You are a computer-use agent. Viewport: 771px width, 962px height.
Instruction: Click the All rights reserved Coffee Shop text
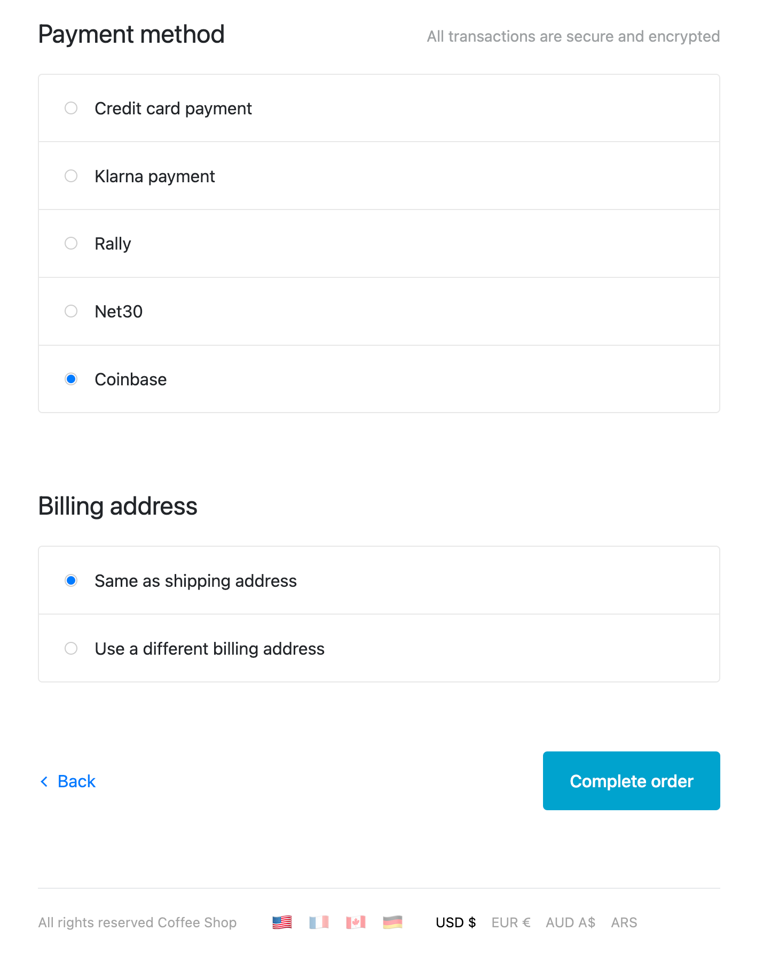coord(138,922)
